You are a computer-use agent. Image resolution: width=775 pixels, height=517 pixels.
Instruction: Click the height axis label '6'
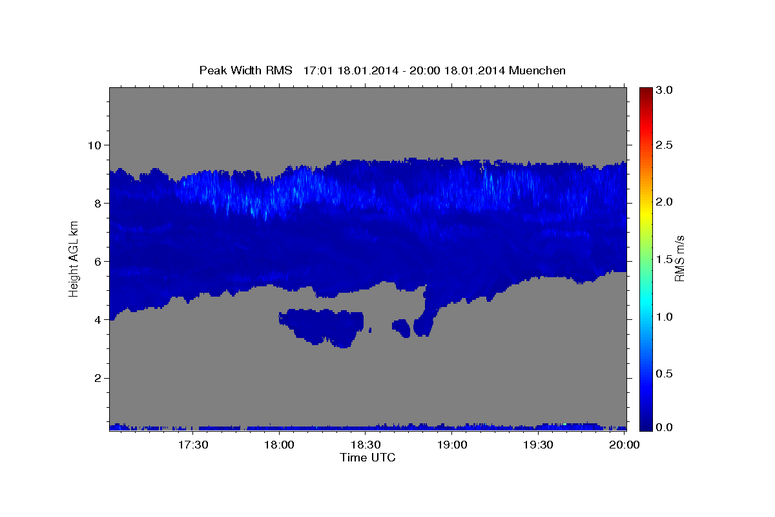point(98,262)
